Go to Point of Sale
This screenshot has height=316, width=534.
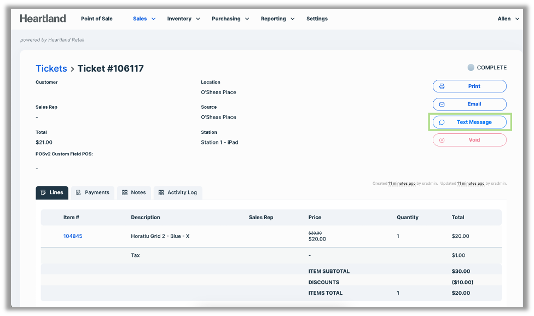point(97,19)
